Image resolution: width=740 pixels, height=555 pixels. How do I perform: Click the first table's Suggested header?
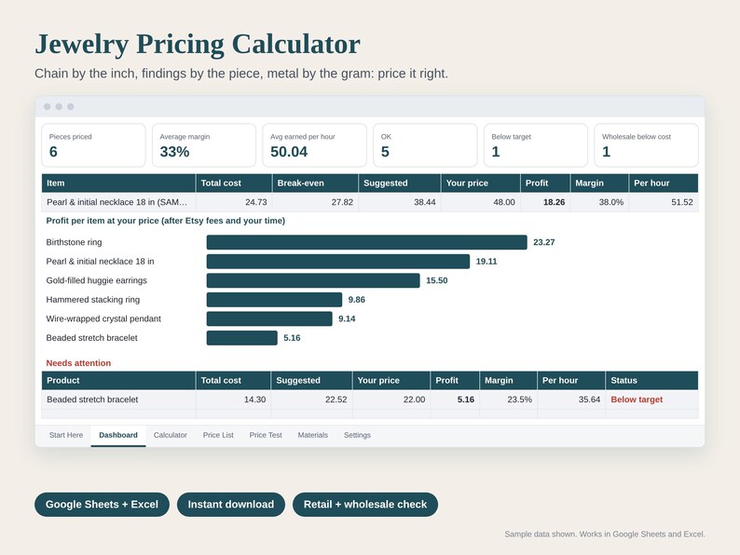(x=399, y=183)
